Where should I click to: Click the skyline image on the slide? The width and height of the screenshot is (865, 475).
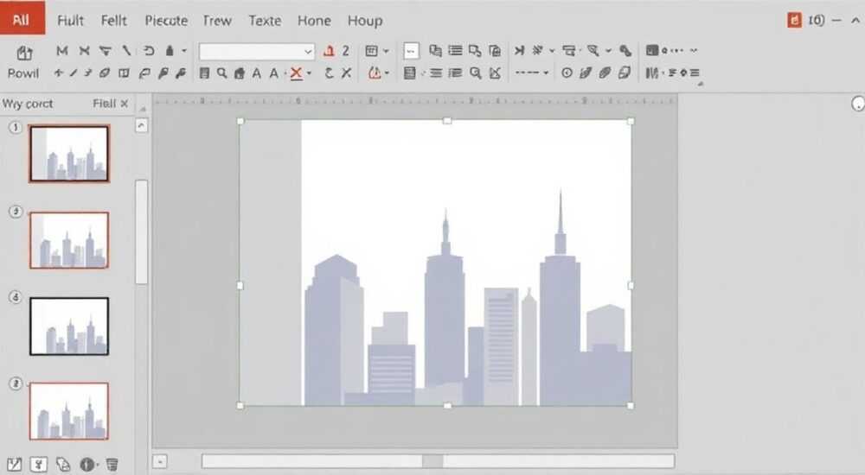435,263
